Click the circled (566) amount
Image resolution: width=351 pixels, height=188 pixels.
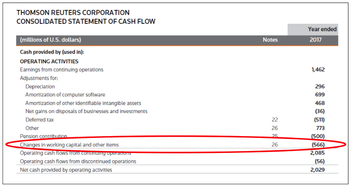click(x=318, y=145)
